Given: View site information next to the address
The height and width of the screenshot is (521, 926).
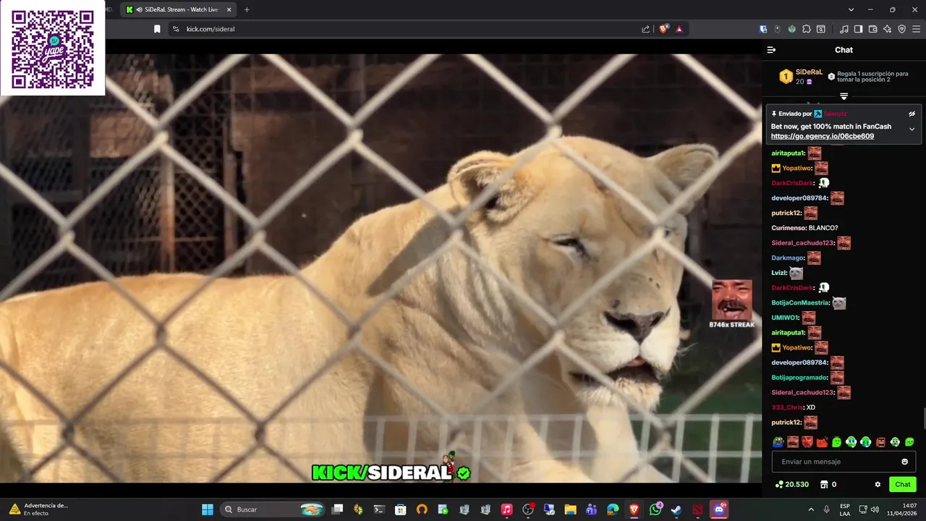Looking at the screenshot, I should point(175,29).
